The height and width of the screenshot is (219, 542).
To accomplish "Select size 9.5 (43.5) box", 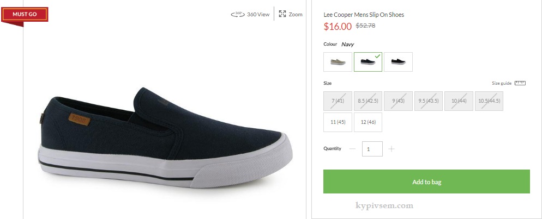I will [429, 101].
